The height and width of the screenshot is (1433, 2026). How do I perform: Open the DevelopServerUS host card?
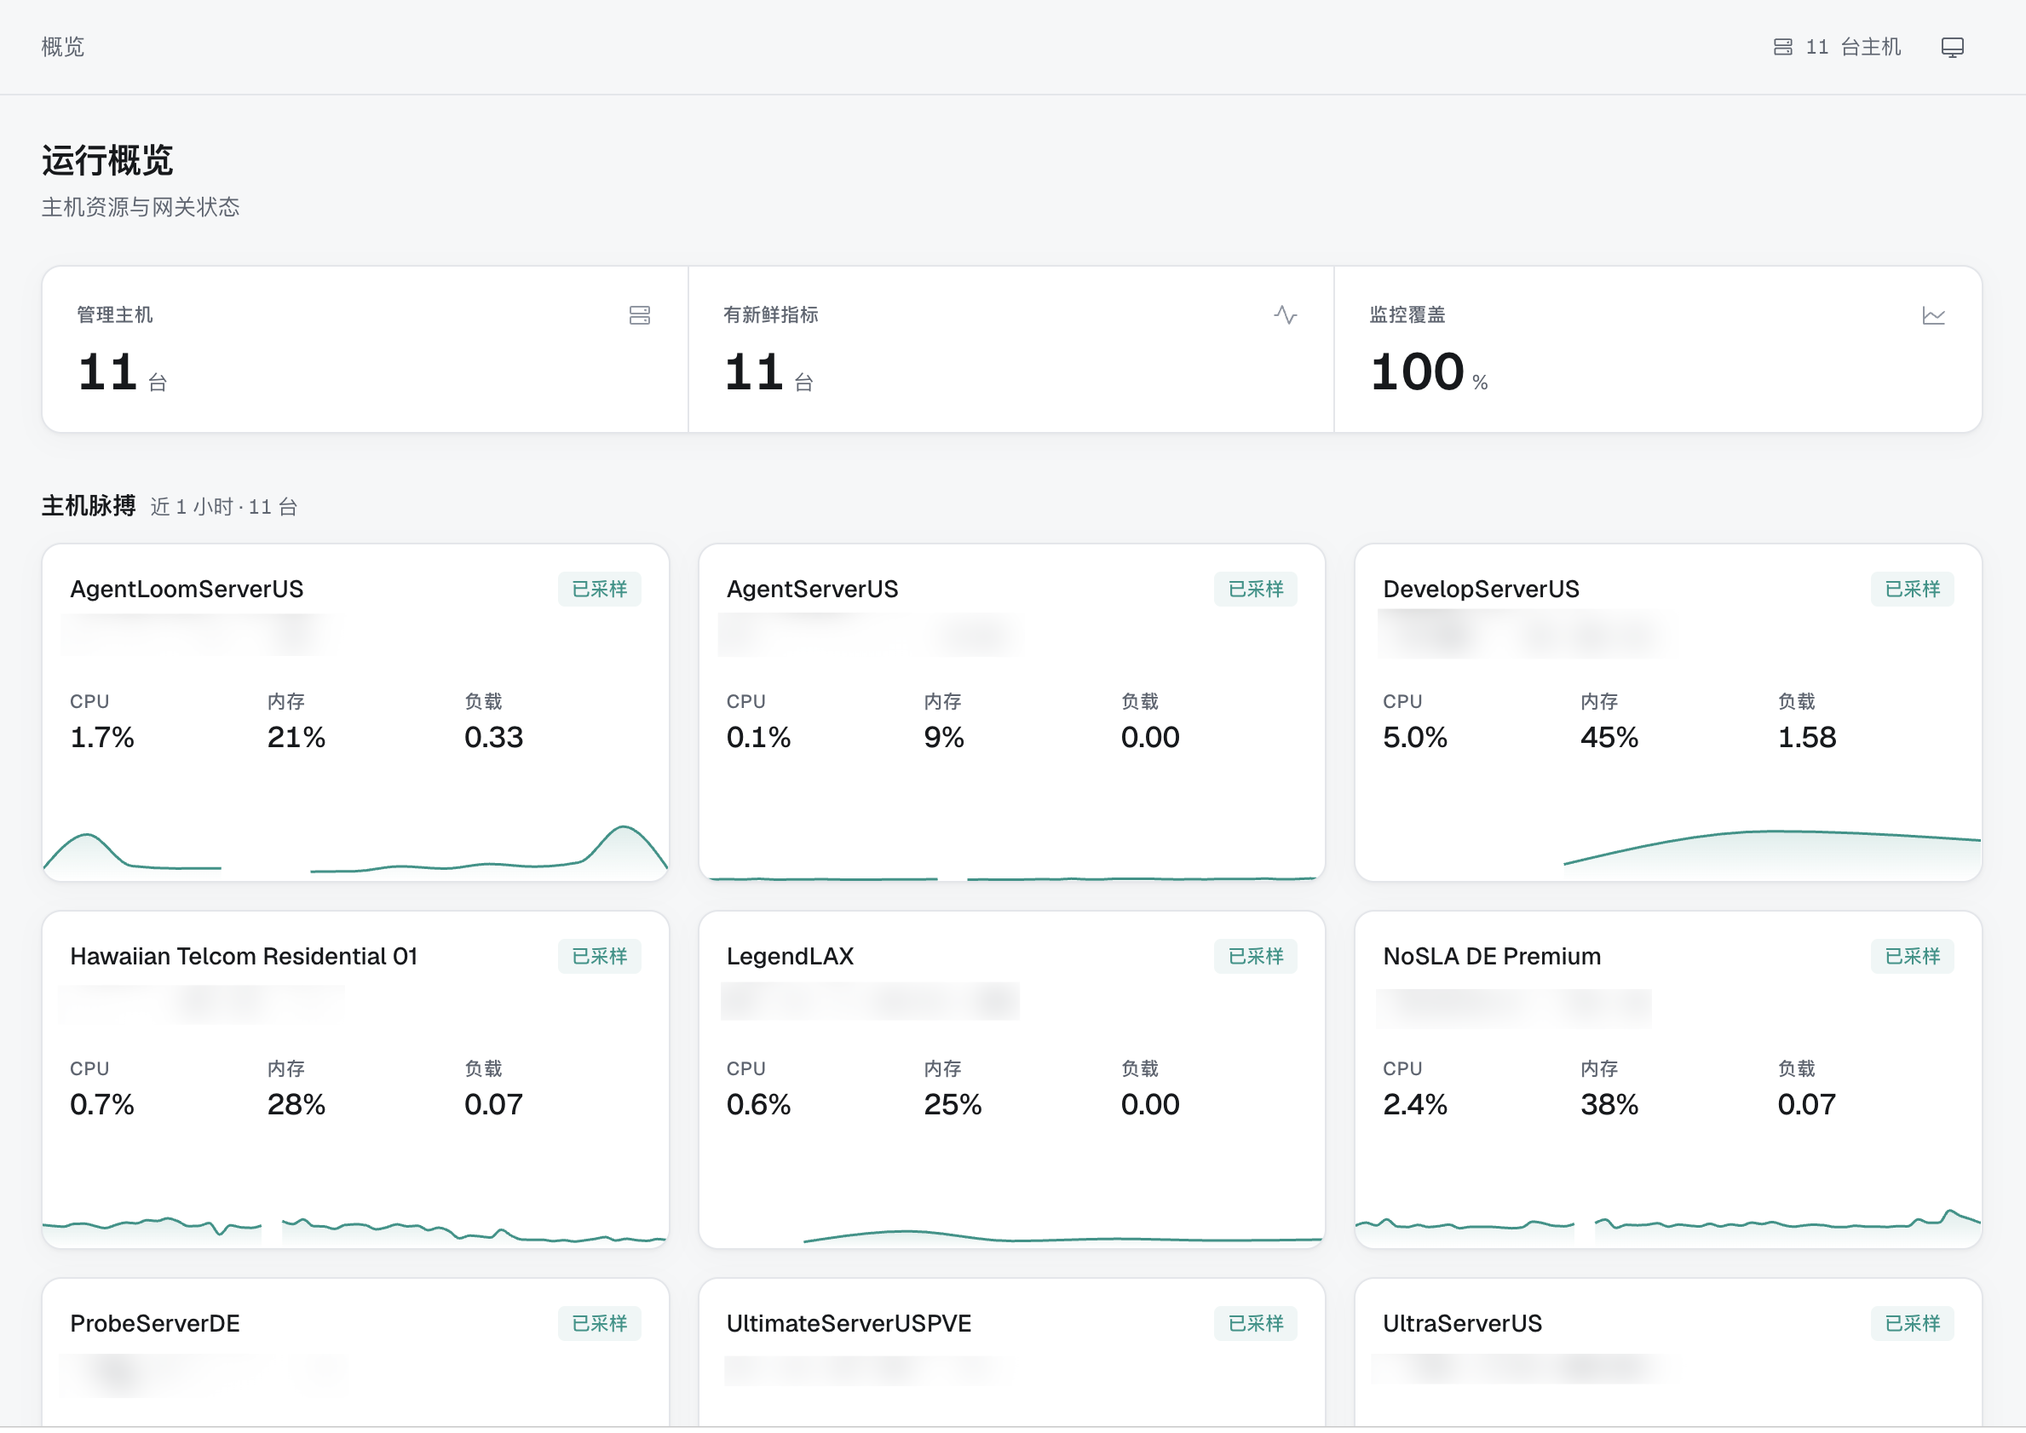coord(1668,712)
